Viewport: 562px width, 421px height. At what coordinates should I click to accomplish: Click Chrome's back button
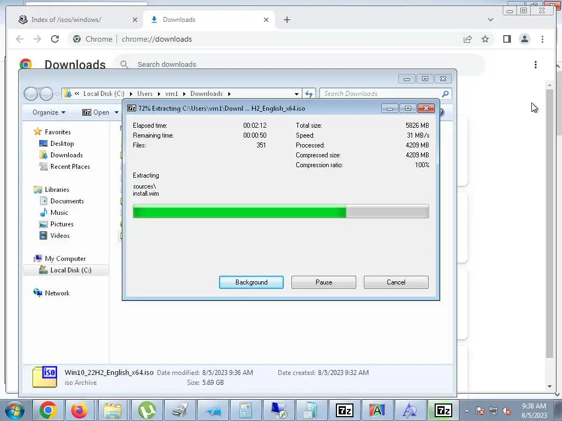pos(20,39)
